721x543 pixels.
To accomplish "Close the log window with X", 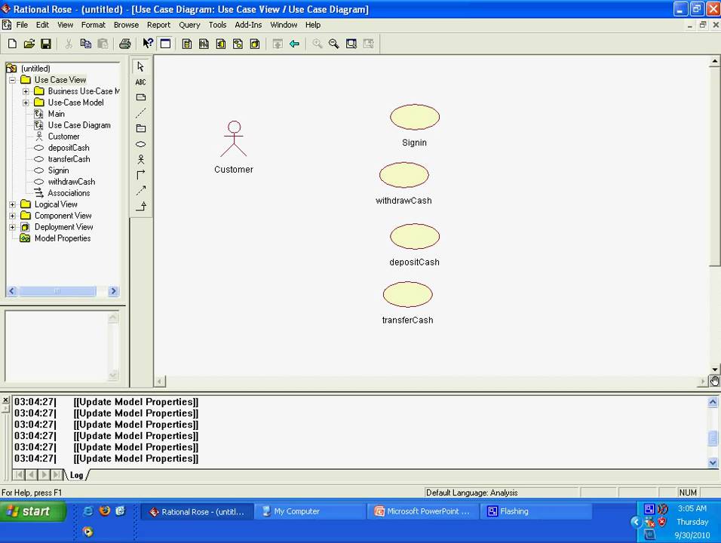I will (x=5, y=400).
